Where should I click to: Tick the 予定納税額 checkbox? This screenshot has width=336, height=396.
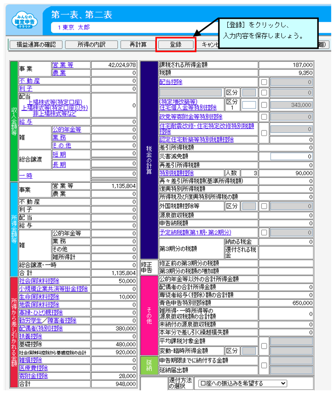click(264, 233)
